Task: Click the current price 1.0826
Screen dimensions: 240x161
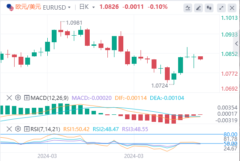Action: click(x=109, y=7)
